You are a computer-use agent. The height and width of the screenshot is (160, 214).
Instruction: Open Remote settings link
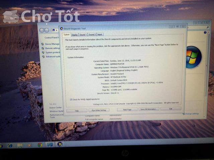pyautogui.click(x=52, y=48)
